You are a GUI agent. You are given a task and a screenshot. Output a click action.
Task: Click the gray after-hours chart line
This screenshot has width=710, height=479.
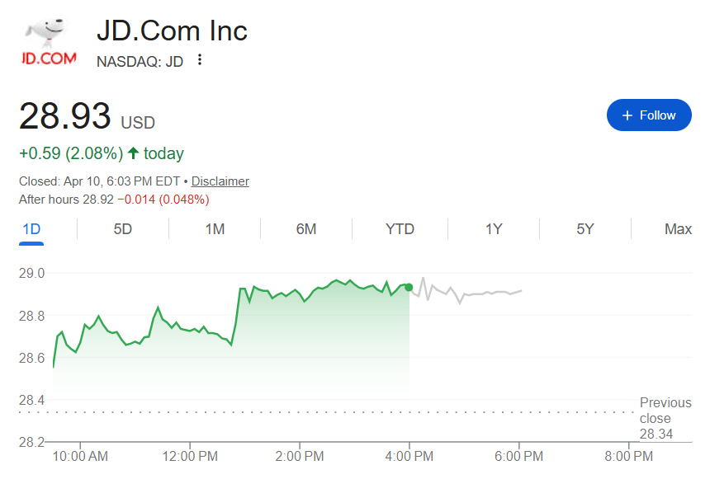tap(479, 293)
